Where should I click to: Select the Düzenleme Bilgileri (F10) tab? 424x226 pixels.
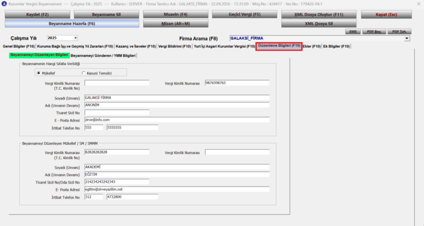(279, 46)
